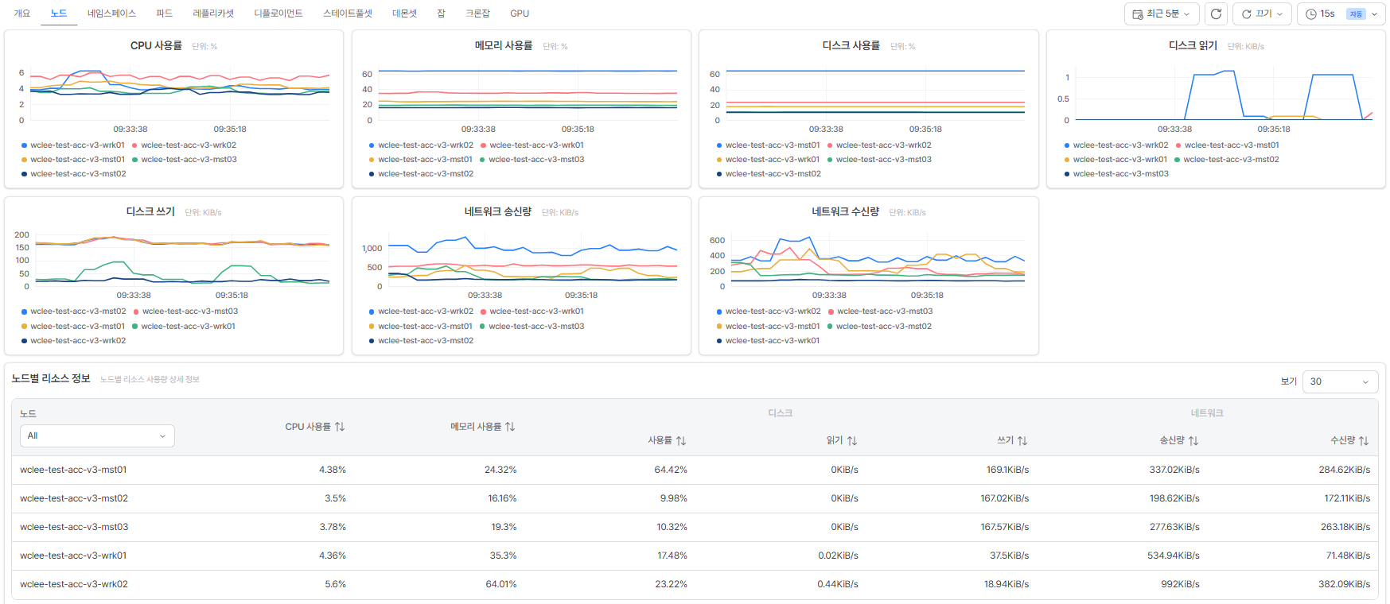
Task: Sort by 메모리 사용률 column arrows
Action: [x=510, y=427]
